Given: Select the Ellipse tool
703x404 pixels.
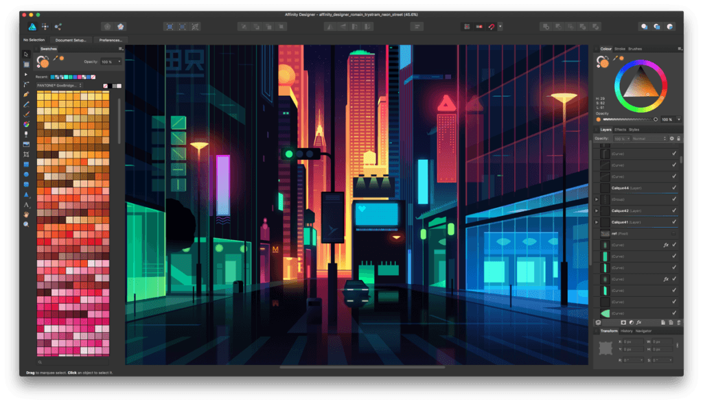Looking at the screenshot, I should click(x=26, y=174).
